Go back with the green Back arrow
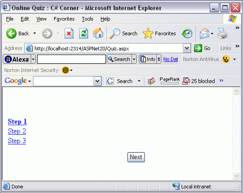 click(11, 33)
